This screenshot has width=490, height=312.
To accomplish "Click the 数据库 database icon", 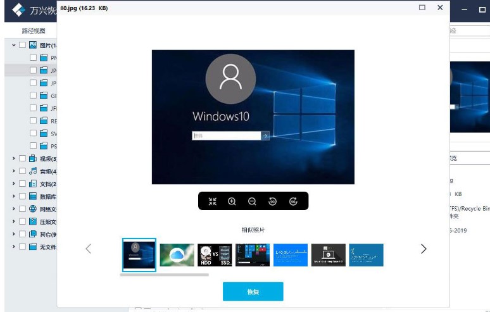I will 33,196.
